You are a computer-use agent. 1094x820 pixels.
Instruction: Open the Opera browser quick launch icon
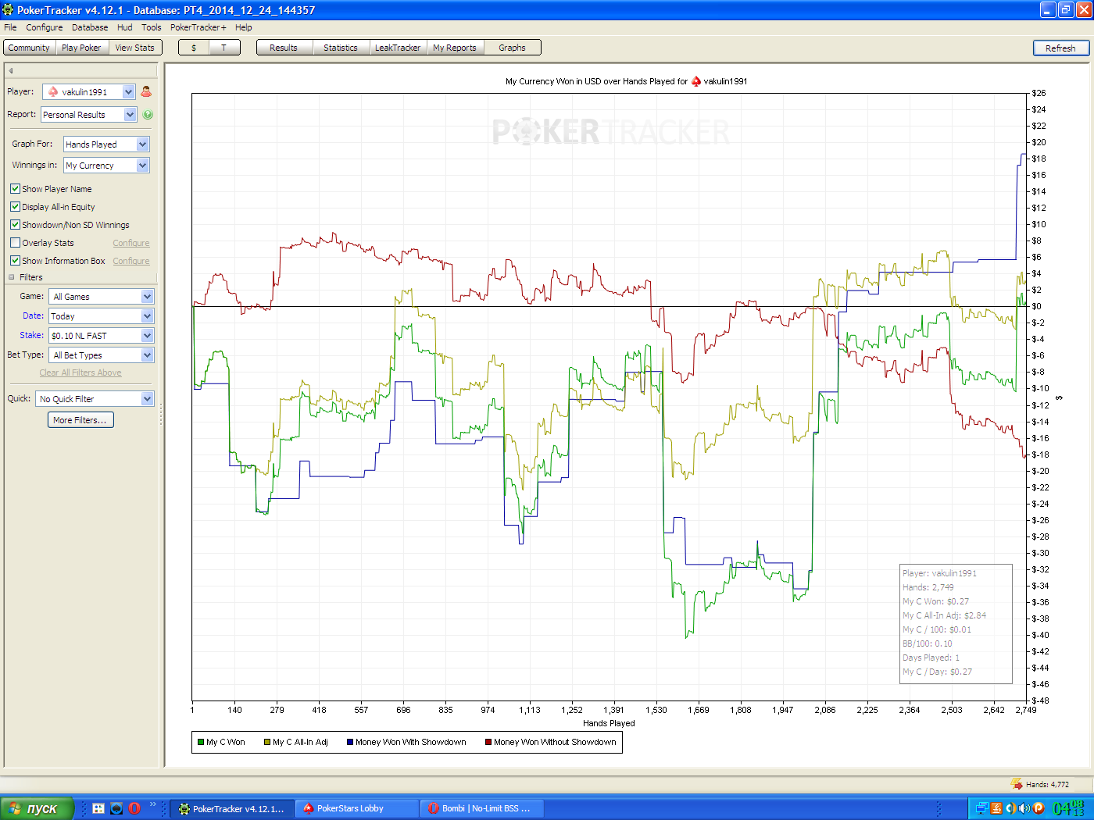[134, 808]
